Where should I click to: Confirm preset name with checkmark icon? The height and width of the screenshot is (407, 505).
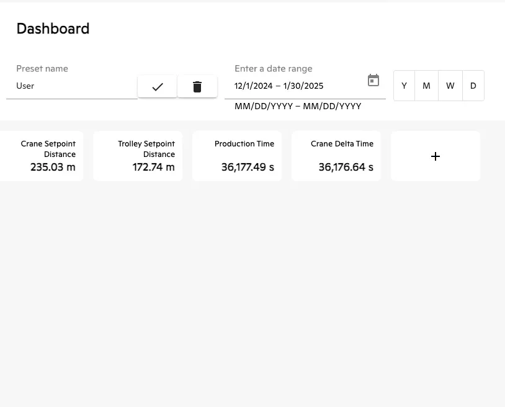pyautogui.click(x=157, y=86)
